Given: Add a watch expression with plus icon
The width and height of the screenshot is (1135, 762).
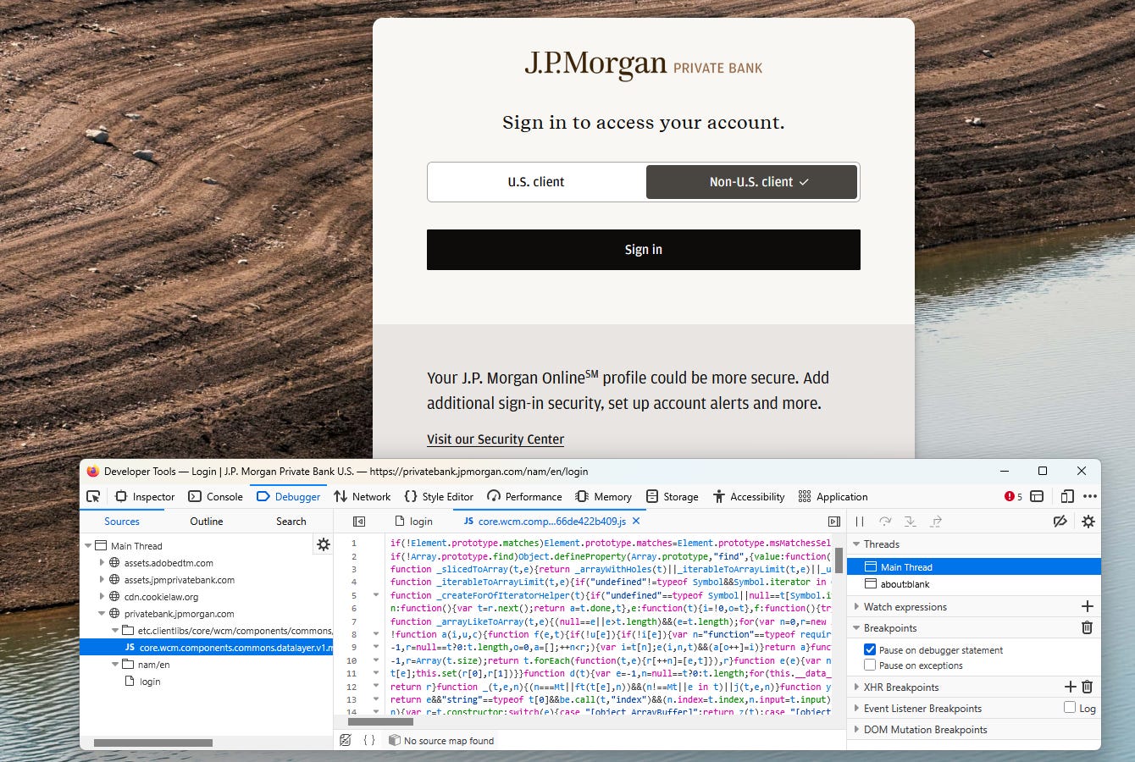Looking at the screenshot, I should [1088, 606].
